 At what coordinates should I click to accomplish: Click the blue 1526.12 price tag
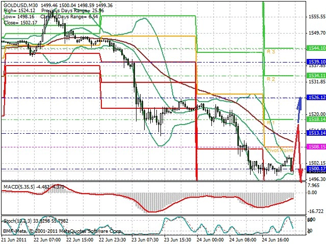pos(316,98)
